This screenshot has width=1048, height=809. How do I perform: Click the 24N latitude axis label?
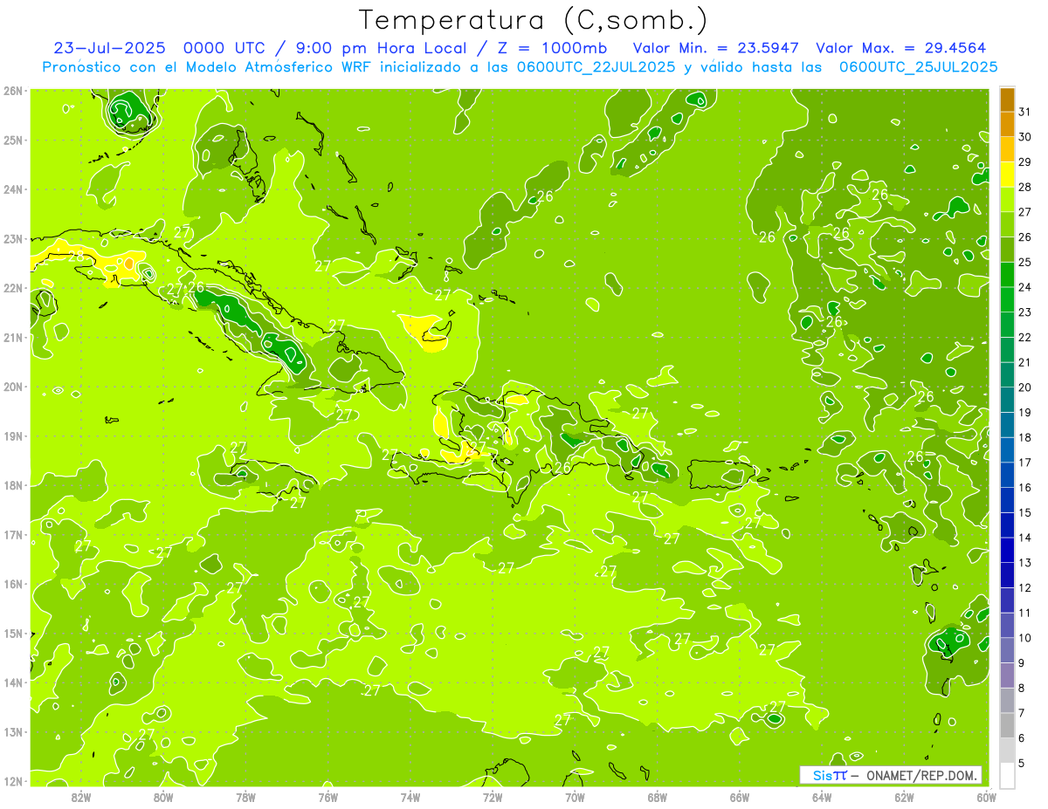(13, 189)
